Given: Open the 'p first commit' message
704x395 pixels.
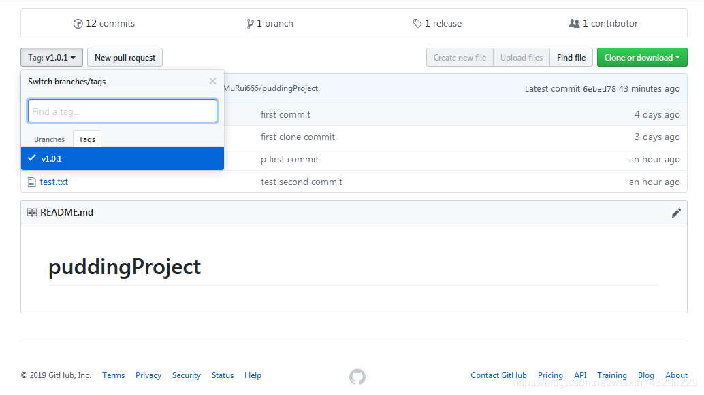Looking at the screenshot, I should point(289,159).
